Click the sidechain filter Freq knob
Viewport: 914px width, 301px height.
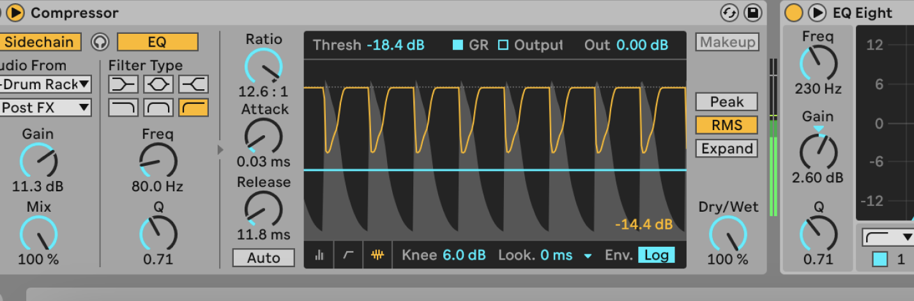pos(158,161)
